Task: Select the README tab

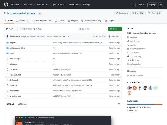Action: (10, 104)
